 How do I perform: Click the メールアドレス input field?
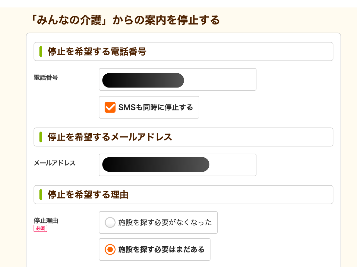coord(177,164)
